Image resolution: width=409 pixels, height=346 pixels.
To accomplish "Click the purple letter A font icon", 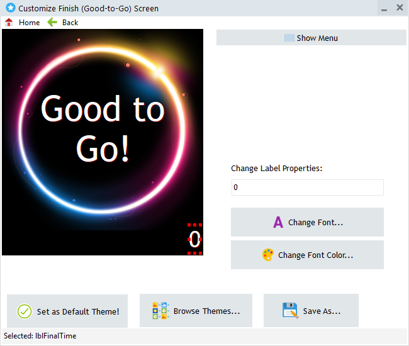I will [x=278, y=222].
